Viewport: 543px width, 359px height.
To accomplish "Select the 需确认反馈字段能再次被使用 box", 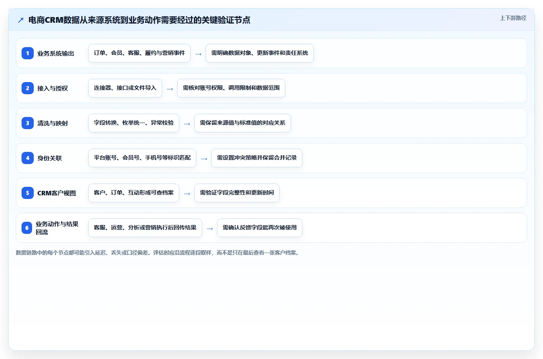I will tap(260, 228).
